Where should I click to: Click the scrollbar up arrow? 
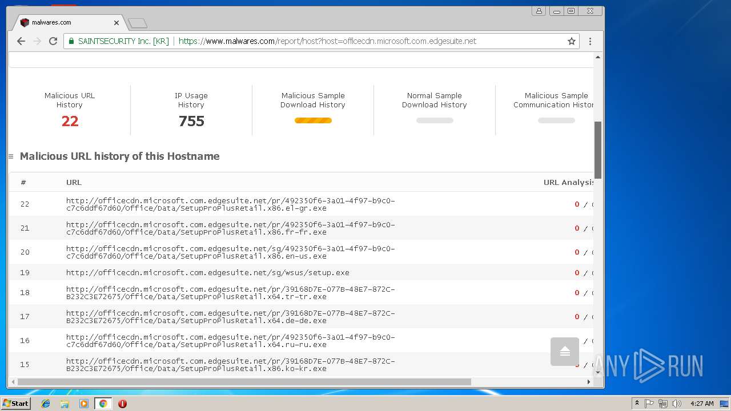[x=598, y=57]
